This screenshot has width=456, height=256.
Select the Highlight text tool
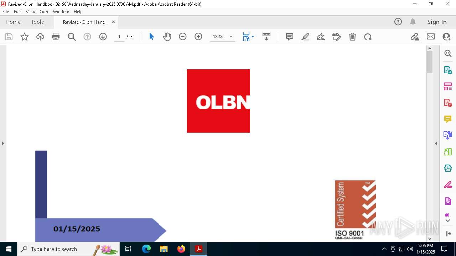(305, 37)
